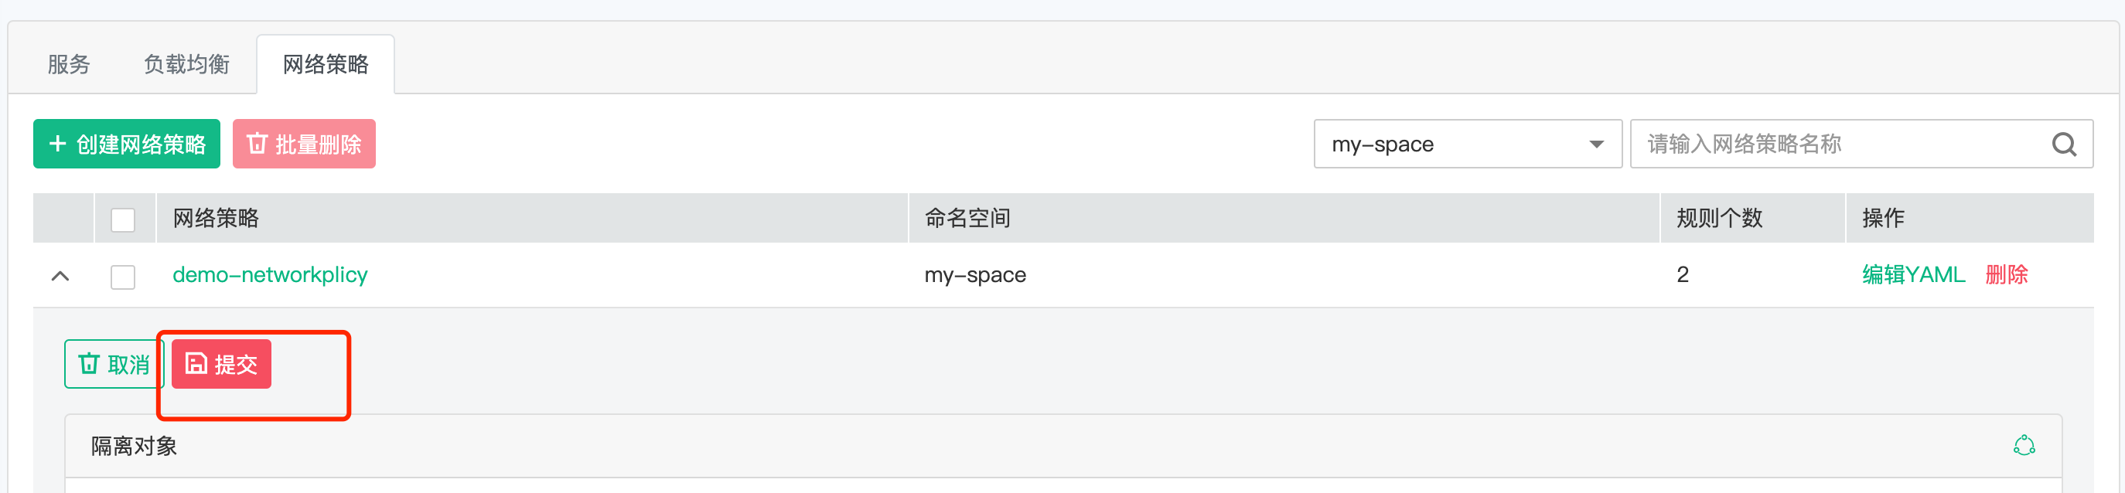Click the 取消 cancel button
The image size is (2125, 493).
pyautogui.click(x=114, y=363)
